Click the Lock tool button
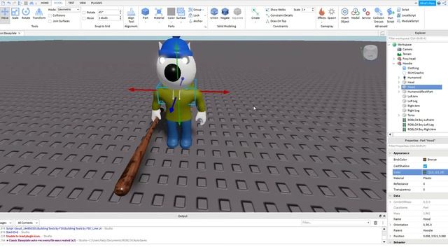This screenshot has width=448, height=252. 195,15
